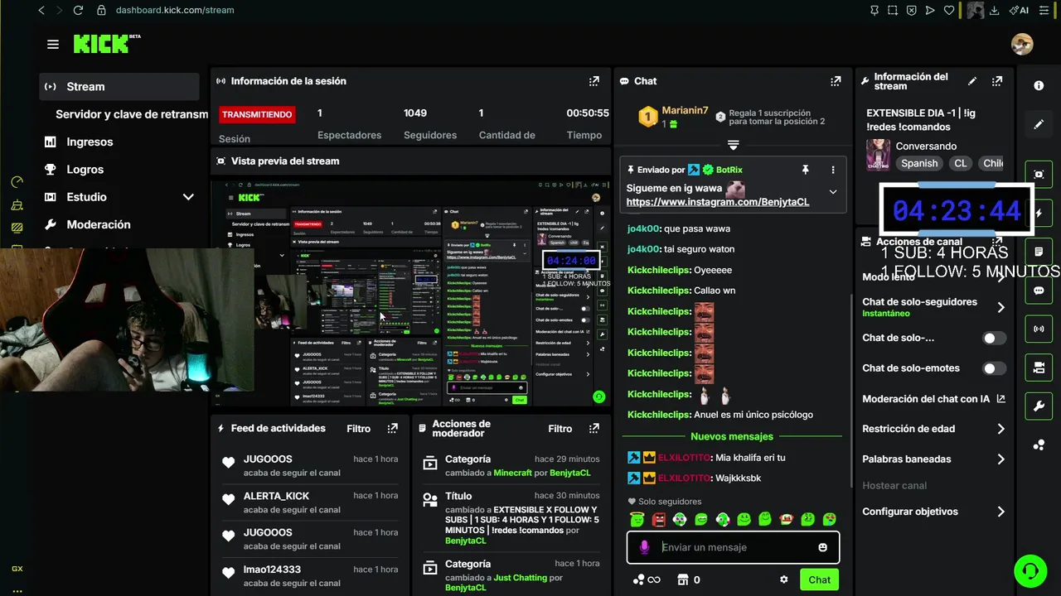Toggle the camera panel icon in right sidebar
The height and width of the screenshot is (596, 1061).
(1039, 368)
